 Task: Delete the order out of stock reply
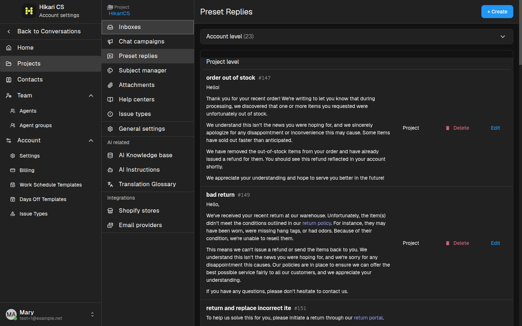[x=457, y=128]
